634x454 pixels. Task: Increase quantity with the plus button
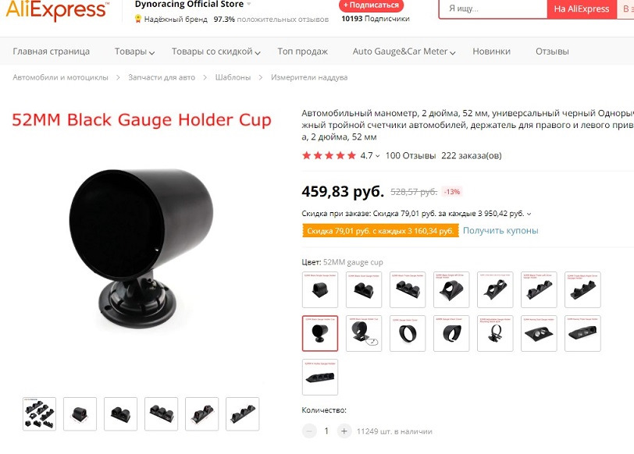coord(344,431)
